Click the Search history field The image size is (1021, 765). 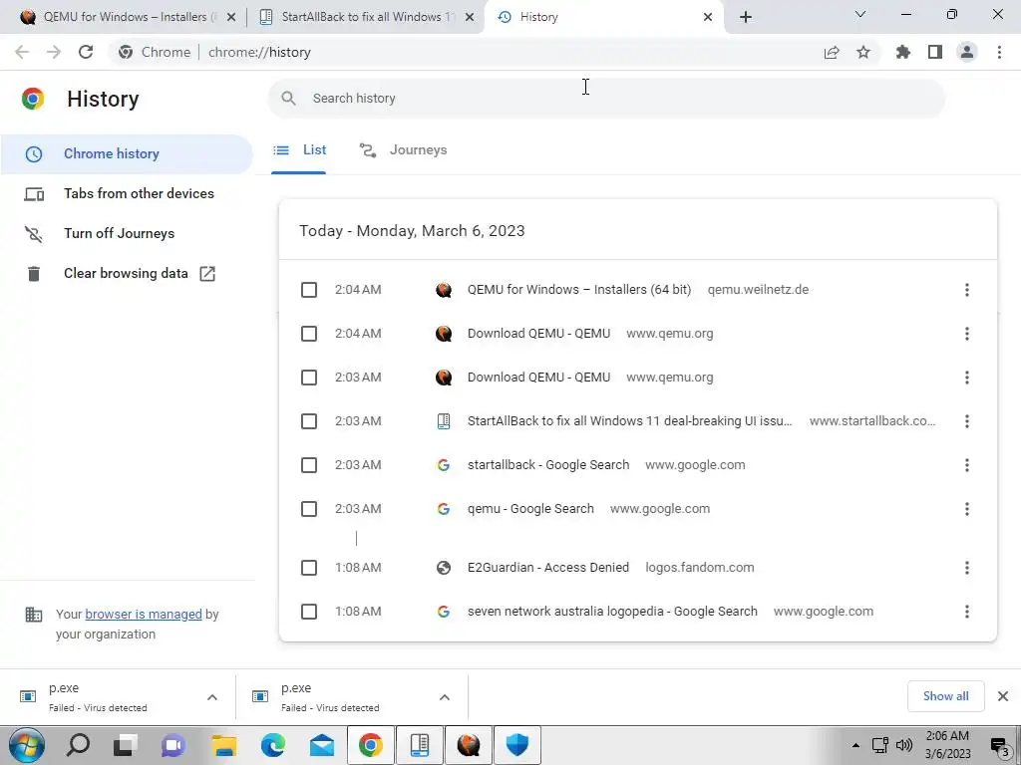pyautogui.click(x=606, y=99)
